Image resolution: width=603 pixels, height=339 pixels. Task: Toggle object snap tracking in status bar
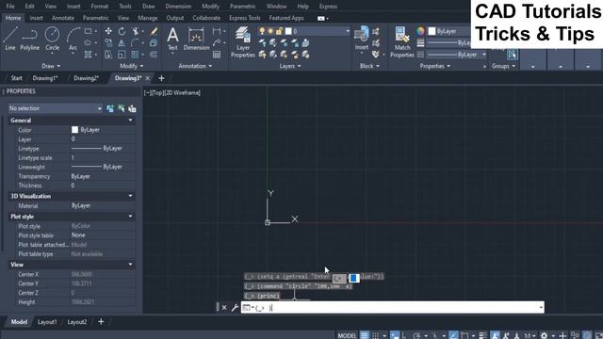(x=453, y=335)
